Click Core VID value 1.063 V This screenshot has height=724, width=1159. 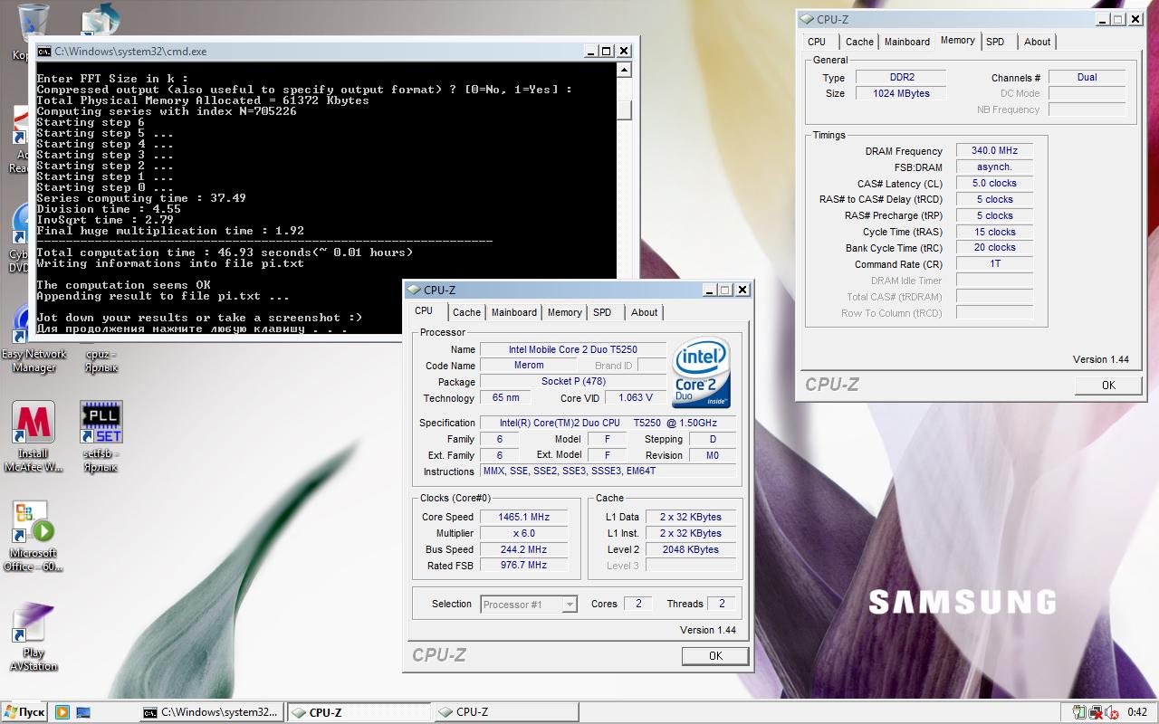coord(636,398)
